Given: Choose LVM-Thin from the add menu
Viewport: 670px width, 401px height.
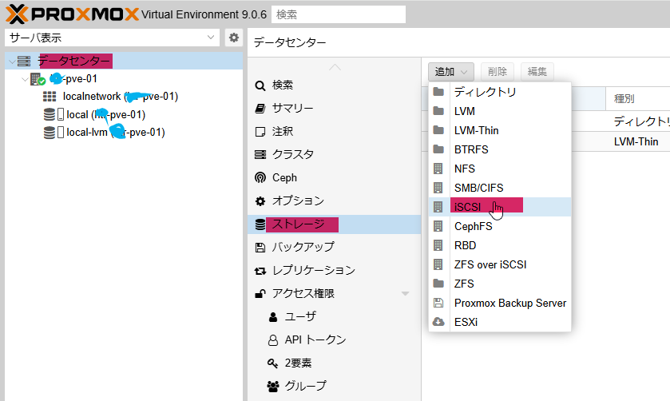Looking at the screenshot, I should (500, 130).
